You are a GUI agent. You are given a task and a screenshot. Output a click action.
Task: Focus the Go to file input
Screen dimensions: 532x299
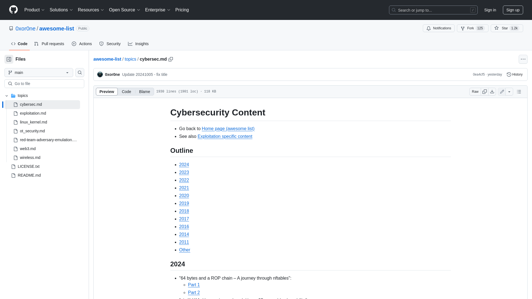coord(44,84)
